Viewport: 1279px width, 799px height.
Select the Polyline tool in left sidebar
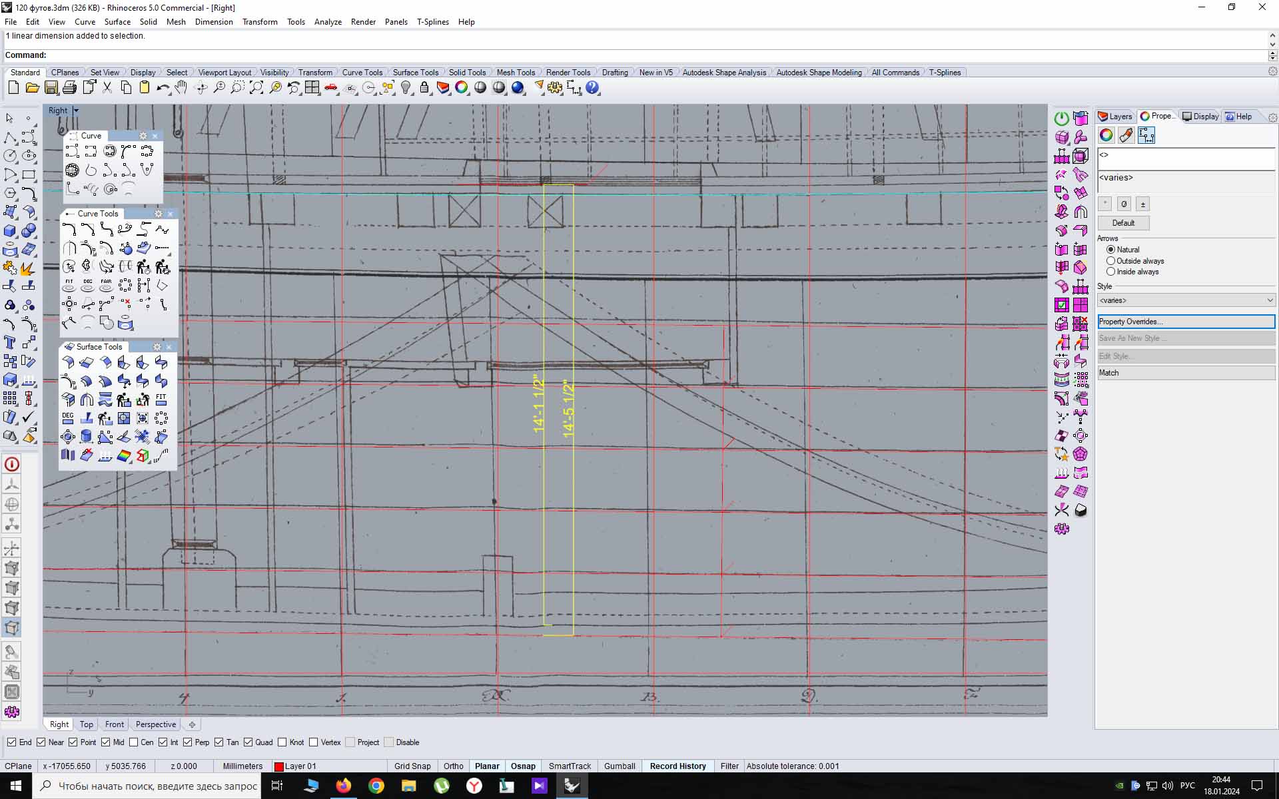click(10, 137)
